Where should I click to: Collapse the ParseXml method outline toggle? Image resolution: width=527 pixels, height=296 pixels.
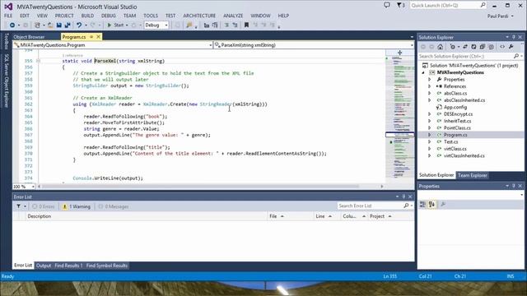tap(39, 61)
